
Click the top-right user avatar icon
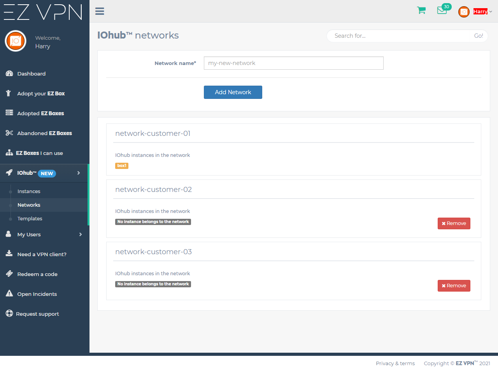pos(464,12)
